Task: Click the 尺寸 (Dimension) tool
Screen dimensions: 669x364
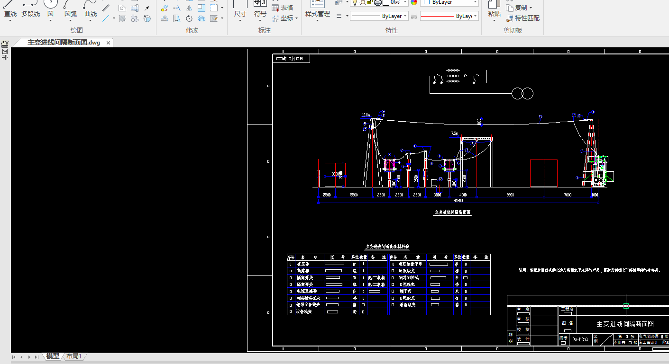Action: 240,9
